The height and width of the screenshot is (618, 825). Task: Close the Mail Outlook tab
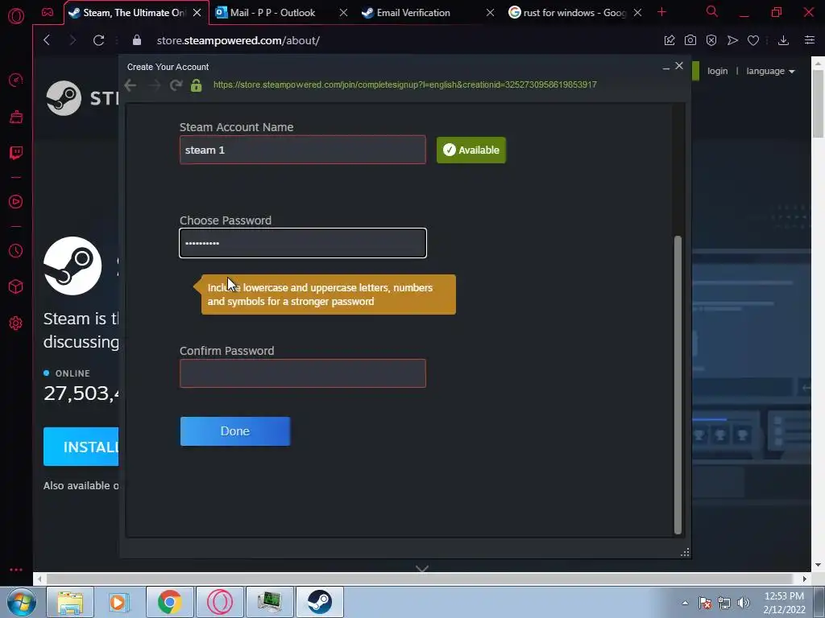343,13
